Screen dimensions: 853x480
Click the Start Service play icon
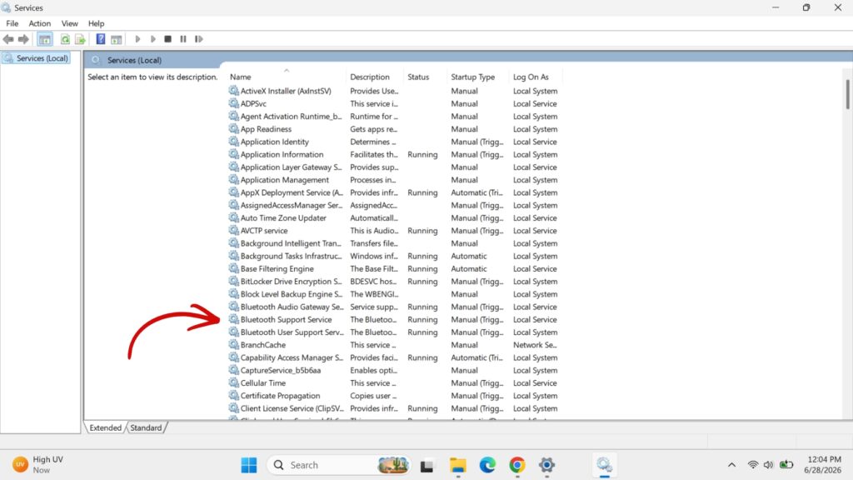pos(137,39)
